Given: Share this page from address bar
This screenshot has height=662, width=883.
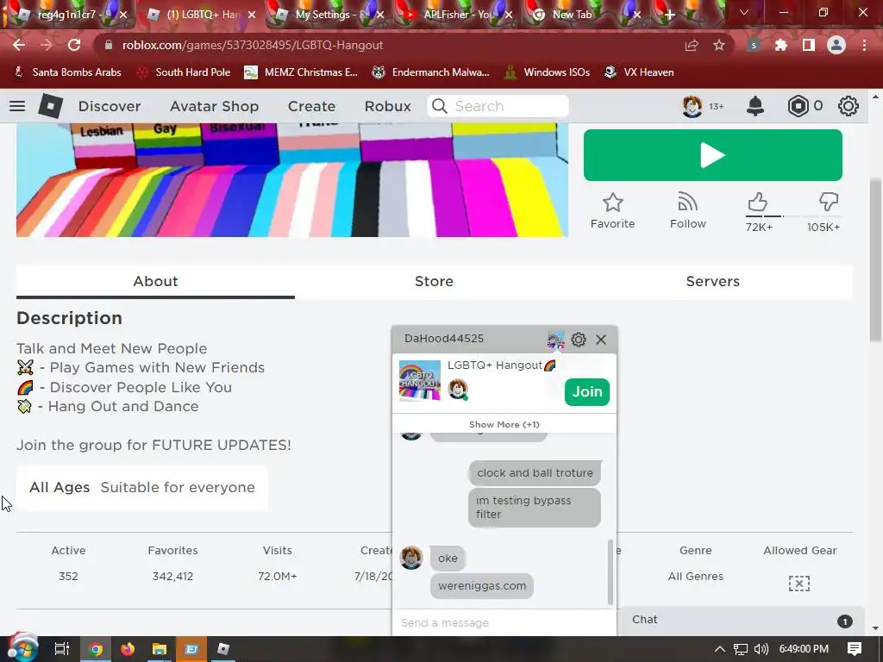Looking at the screenshot, I should pos(692,45).
